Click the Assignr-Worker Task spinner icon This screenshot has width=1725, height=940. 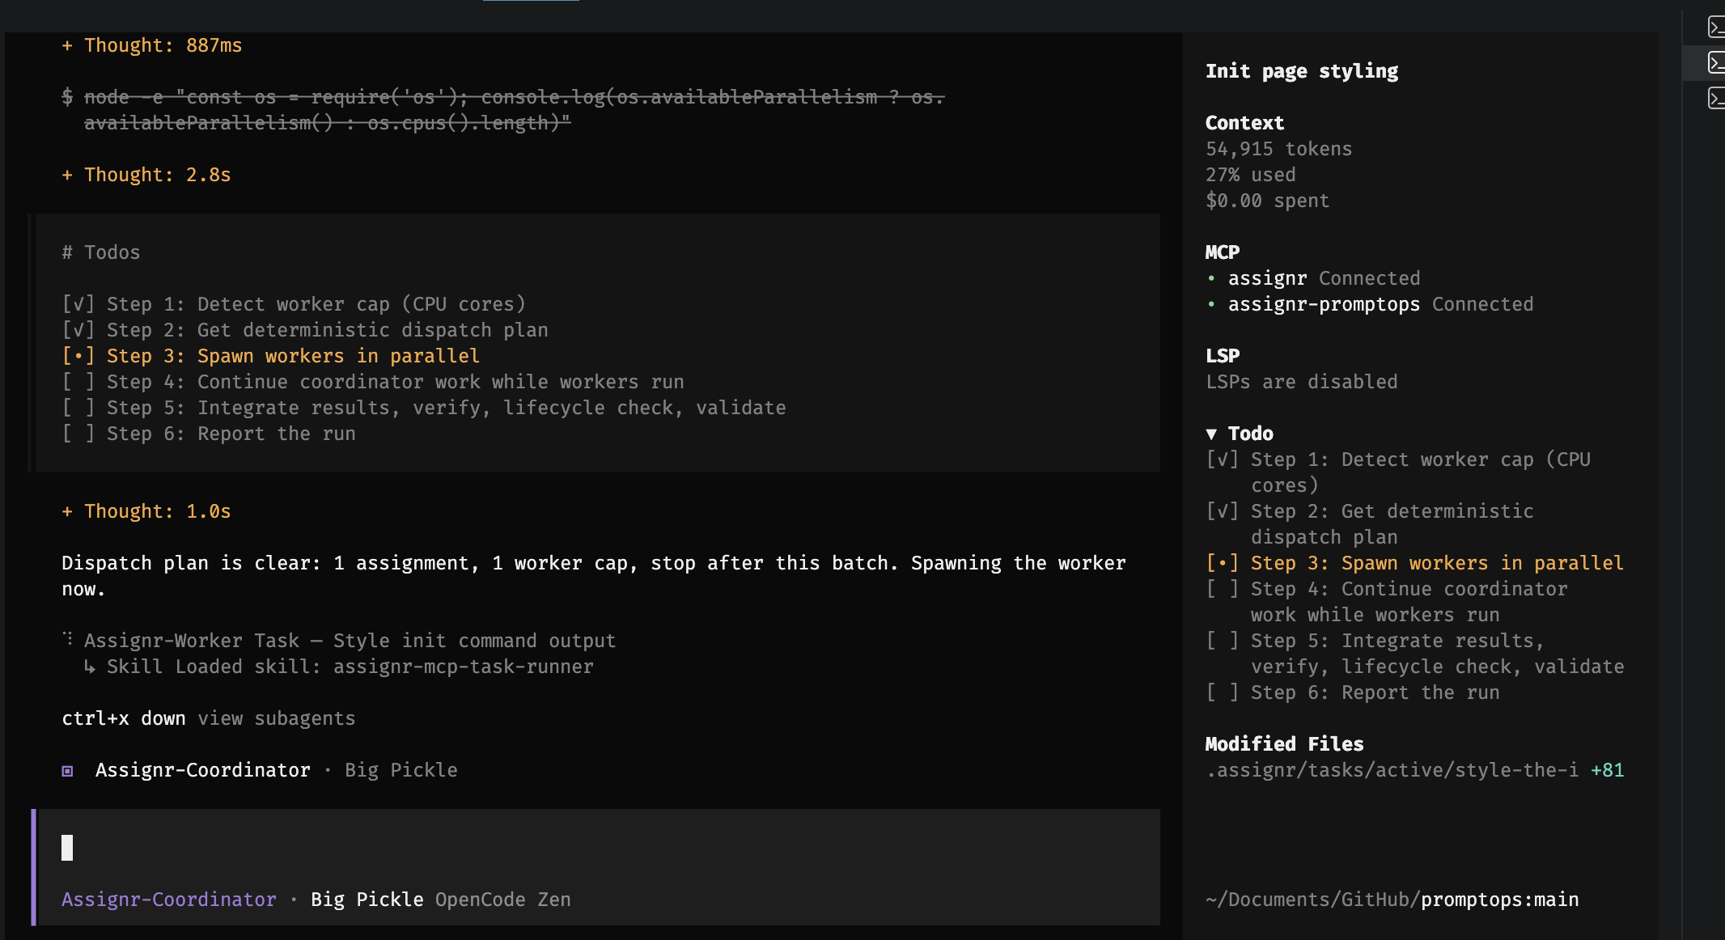pyautogui.click(x=68, y=639)
